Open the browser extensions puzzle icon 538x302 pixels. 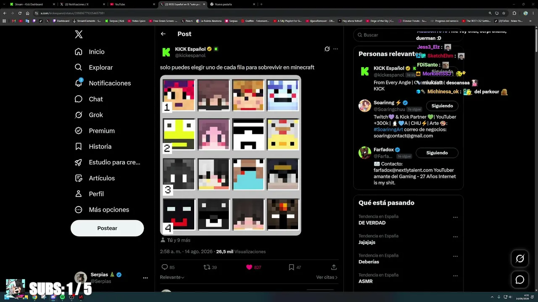[514, 13]
